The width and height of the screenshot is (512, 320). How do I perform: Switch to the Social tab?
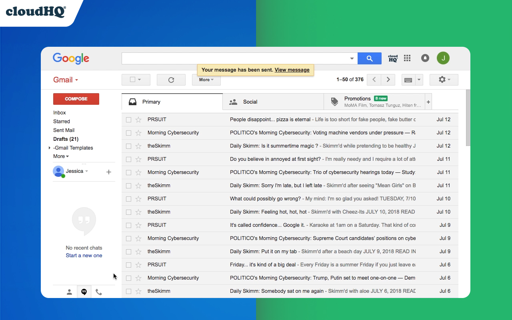coord(250,102)
